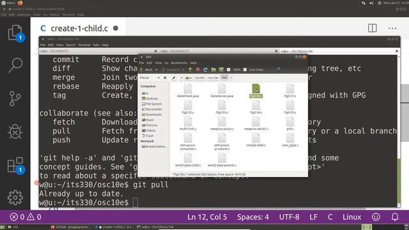Click Spaces: 4 in status bar

click(253, 217)
